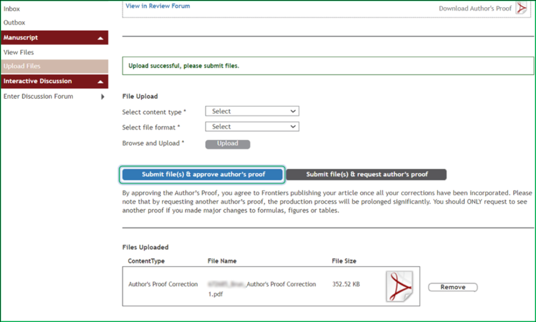Submit files and approve author's proof
Screen dimensions: 536x322
(203, 175)
